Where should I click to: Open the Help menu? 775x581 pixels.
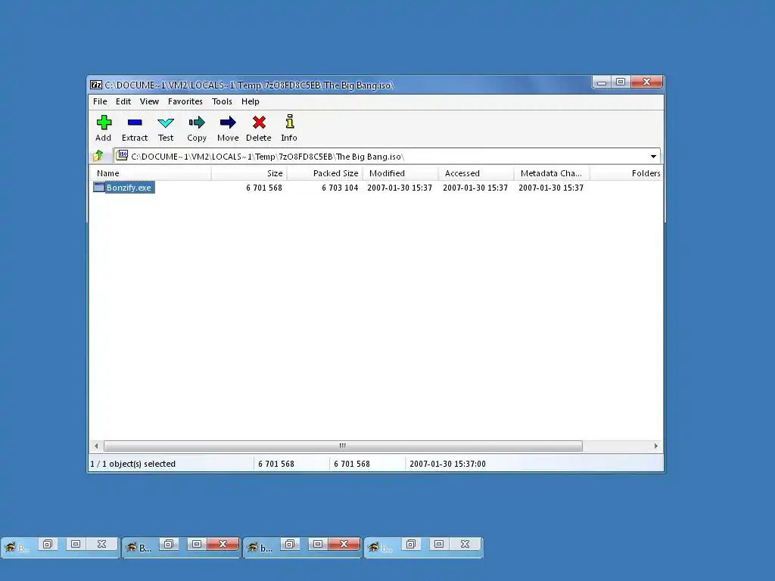[250, 101]
